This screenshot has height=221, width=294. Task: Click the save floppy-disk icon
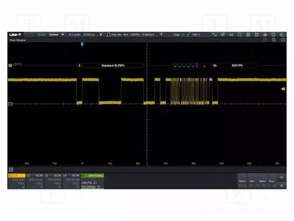[248, 35]
